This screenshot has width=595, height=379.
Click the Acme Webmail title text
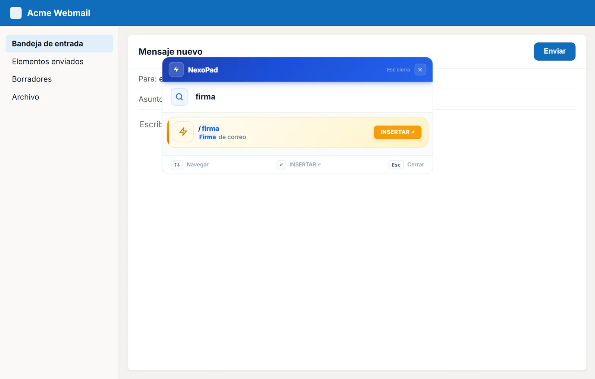(x=59, y=13)
